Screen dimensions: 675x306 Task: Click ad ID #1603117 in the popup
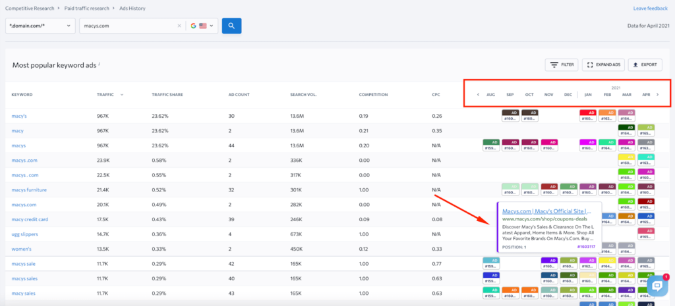click(x=586, y=247)
